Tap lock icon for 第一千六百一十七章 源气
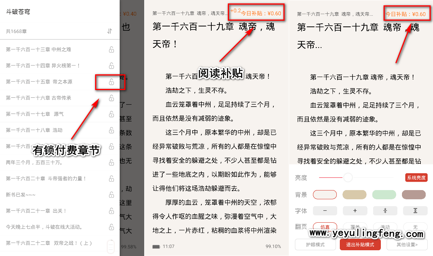Screen dimensions: 433x256 [111, 114]
